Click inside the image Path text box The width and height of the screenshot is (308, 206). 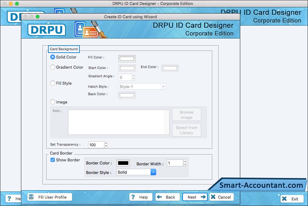coord(119,122)
